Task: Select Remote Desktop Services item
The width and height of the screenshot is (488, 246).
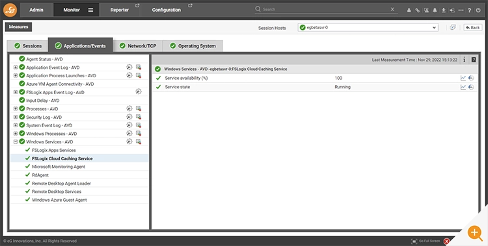Action: [x=57, y=191]
